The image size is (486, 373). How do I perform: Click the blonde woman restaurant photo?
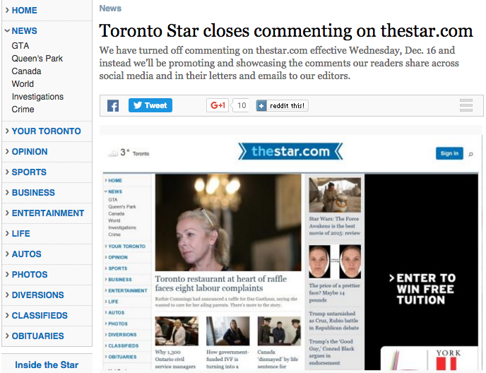[x=228, y=223]
